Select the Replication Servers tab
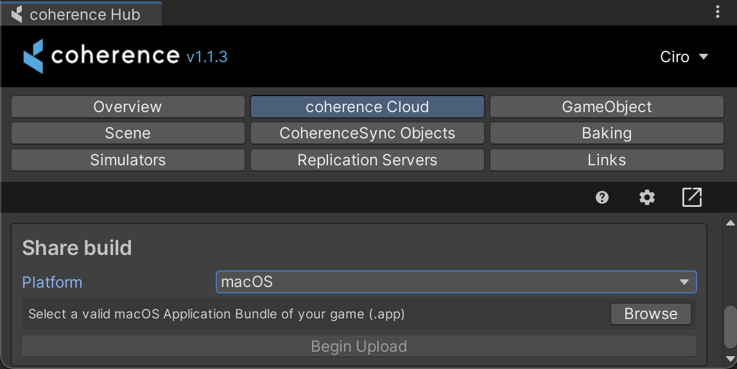This screenshot has height=369, width=737. (367, 160)
